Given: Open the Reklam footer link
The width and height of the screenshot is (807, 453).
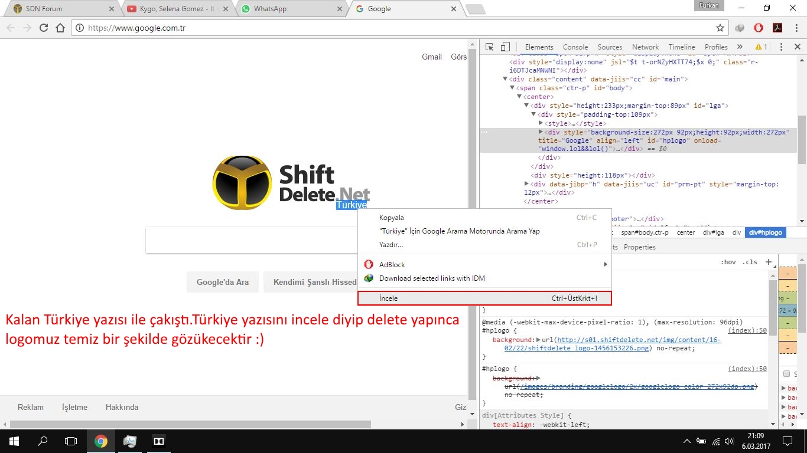Looking at the screenshot, I should click(x=31, y=407).
